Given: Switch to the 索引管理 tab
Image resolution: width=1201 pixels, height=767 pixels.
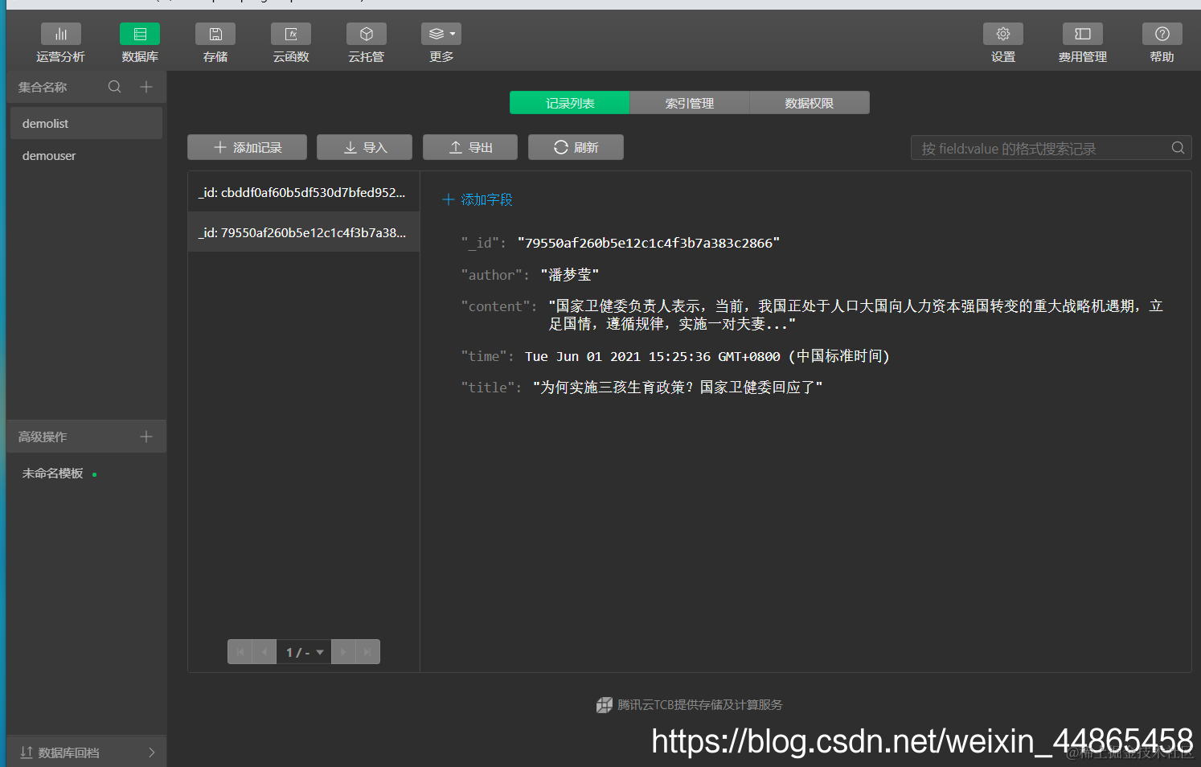Looking at the screenshot, I should (x=689, y=102).
